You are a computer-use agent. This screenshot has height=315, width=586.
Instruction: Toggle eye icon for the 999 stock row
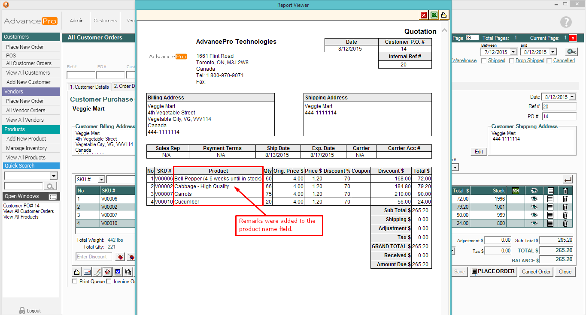(534, 215)
